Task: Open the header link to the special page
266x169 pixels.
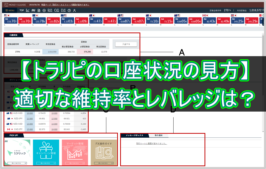Action: click(x=65, y=5)
